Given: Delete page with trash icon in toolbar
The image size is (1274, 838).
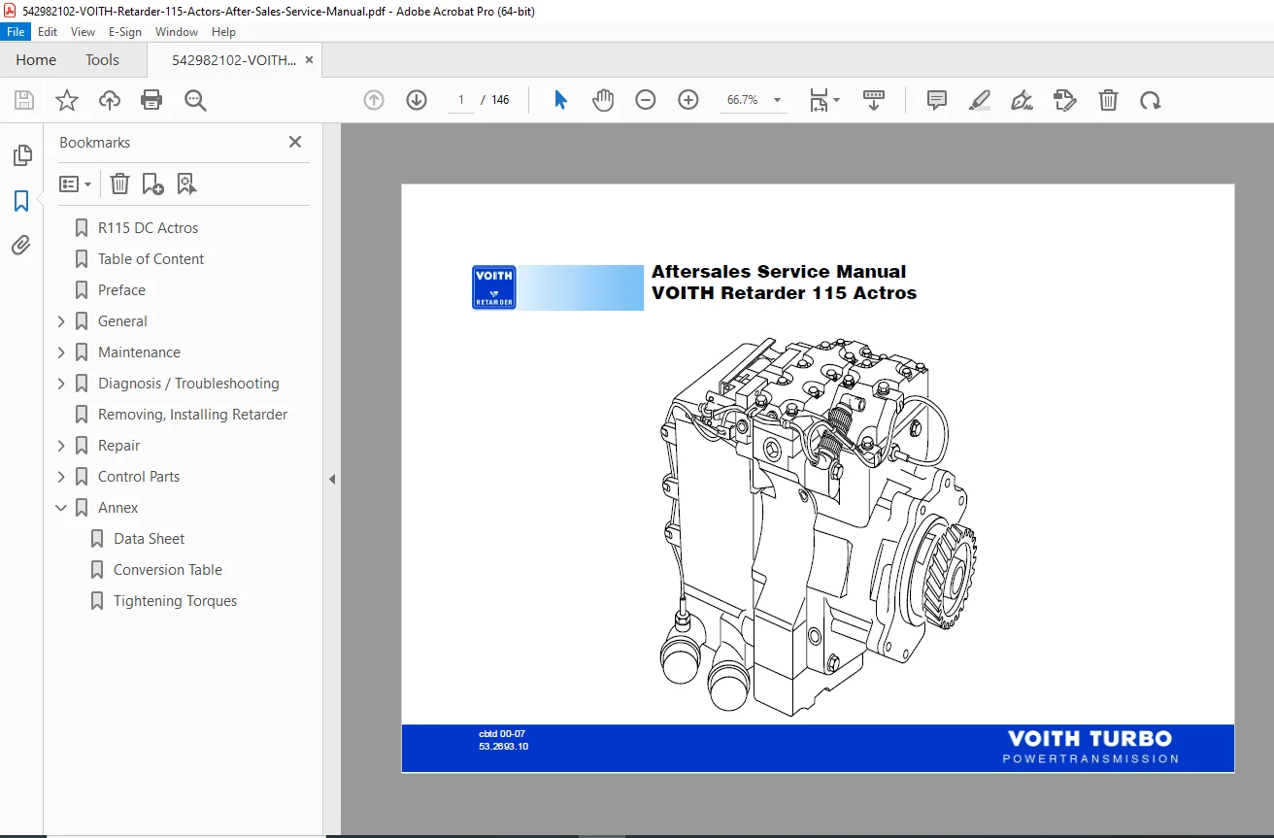Looking at the screenshot, I should (x=1108, y=100).
